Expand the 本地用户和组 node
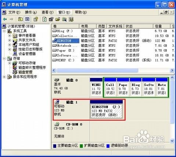The height and width of the screenshot is (157, 176). 10,45
